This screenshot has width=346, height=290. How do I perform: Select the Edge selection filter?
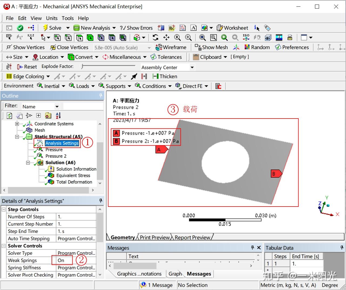pyautogui.click(x=68, y=38)
